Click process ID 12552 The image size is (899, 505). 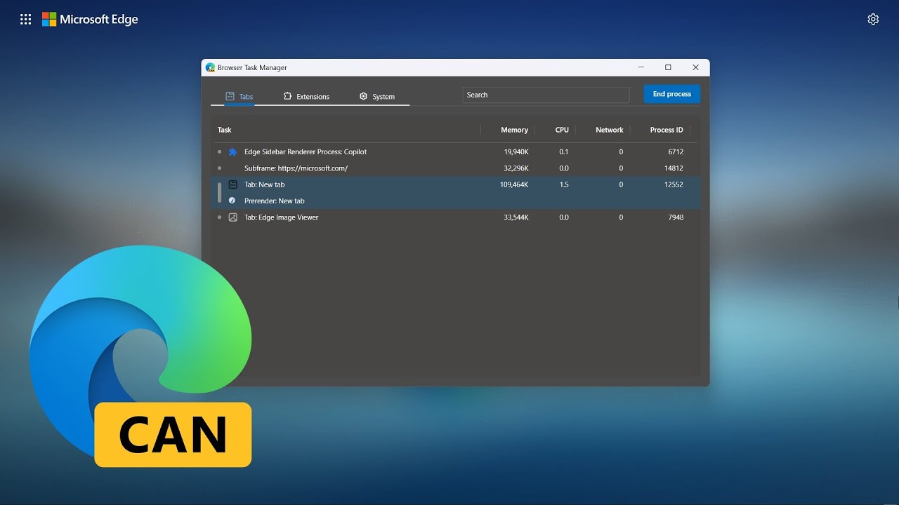(674, 184)
